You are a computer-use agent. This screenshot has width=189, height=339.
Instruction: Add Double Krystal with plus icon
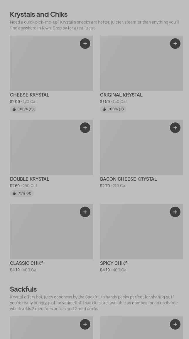pyautogui.click(x=85, y=128)
